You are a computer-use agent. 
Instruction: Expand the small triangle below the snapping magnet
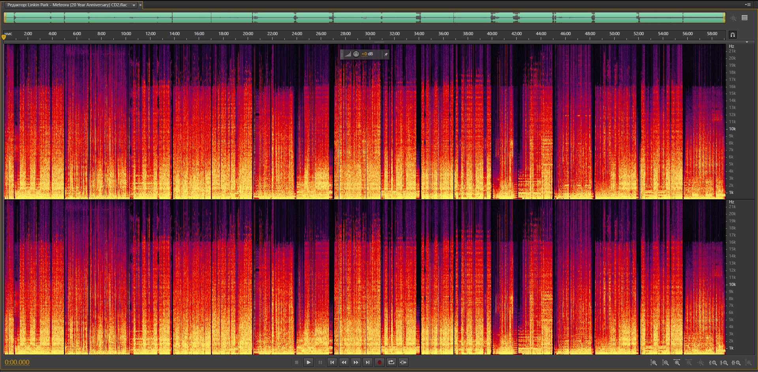pyautogui.click(x=747, y=42)
